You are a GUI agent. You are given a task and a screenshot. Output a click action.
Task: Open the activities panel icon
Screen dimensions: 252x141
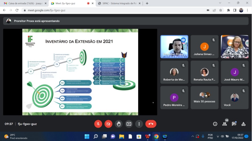click(243, 124)
